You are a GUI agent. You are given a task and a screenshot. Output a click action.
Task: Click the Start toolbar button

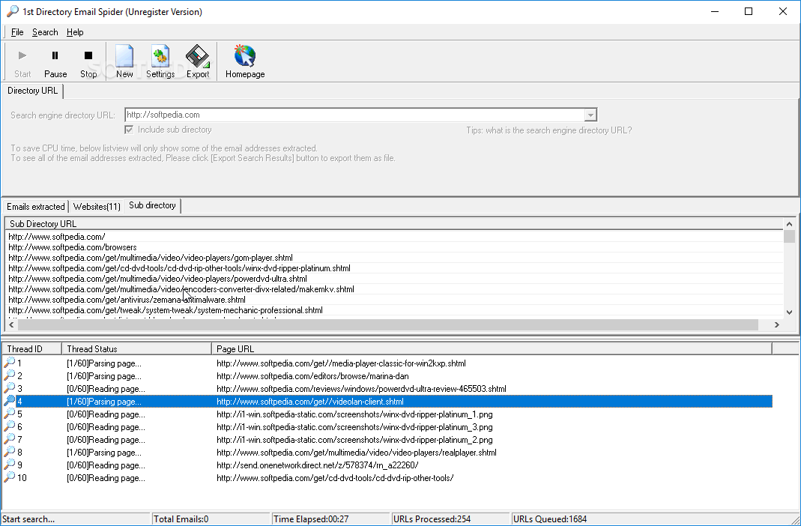pos(22,62)
